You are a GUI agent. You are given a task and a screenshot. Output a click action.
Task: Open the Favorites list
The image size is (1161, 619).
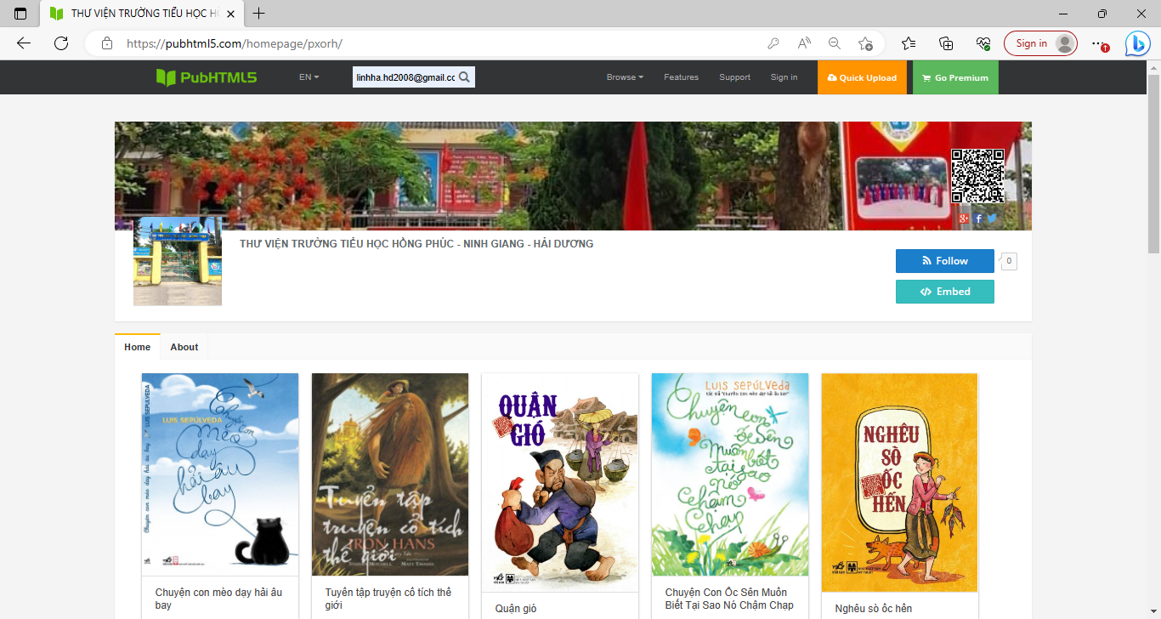[909, 43]
